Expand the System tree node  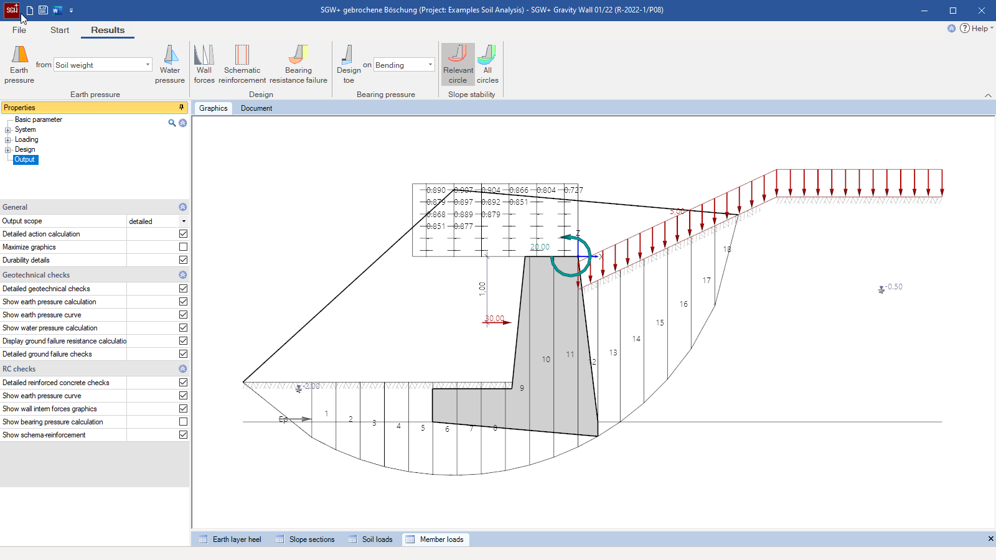point(8,130)
